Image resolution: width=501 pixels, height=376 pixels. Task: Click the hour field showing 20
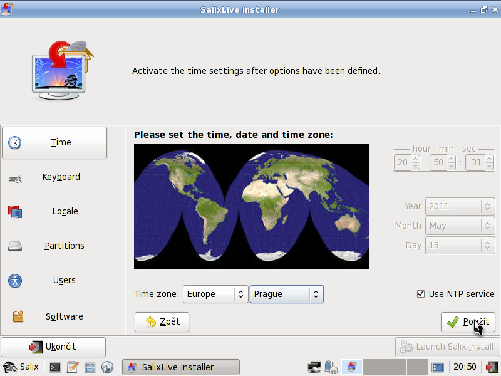coord(403,162)
